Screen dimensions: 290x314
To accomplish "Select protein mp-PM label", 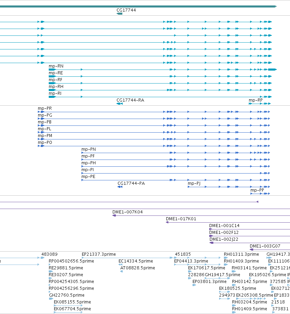I will 45,136.
